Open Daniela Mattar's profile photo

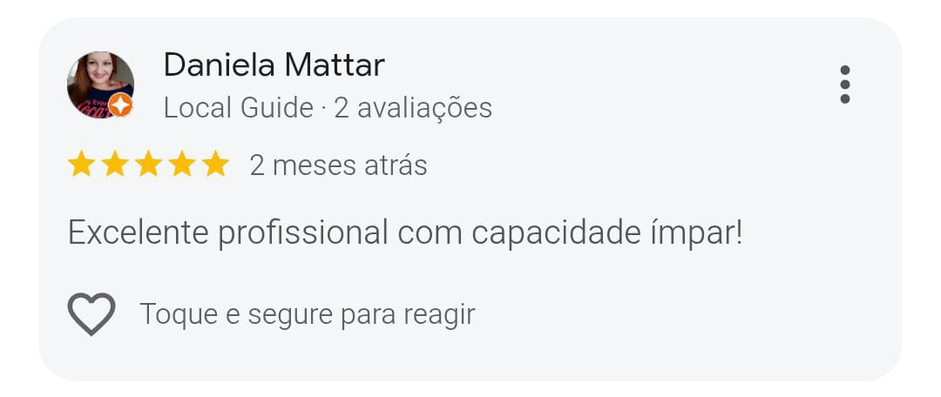98,83
